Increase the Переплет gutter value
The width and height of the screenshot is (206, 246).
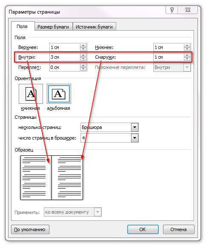click(x=83, y=66)
